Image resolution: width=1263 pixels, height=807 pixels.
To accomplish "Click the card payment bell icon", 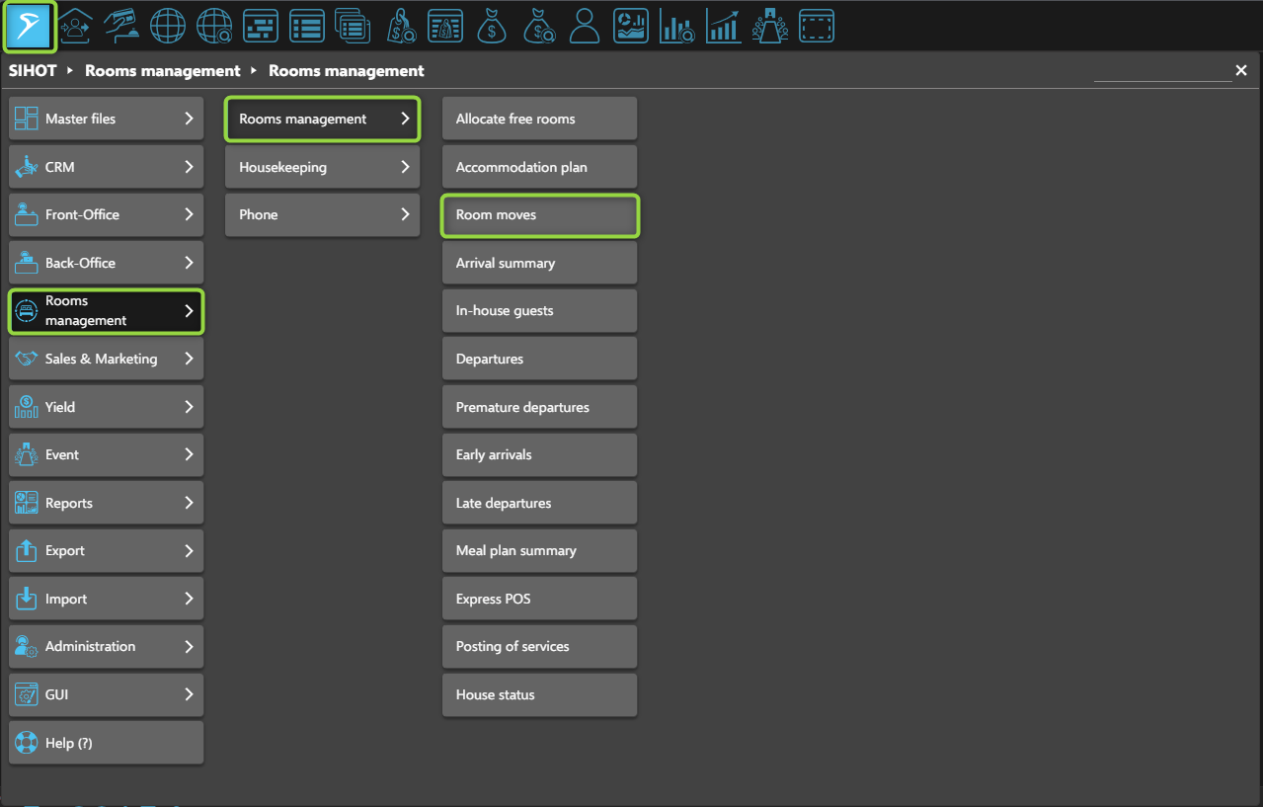I will [121, 27].
